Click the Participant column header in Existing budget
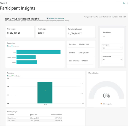 [11, 114]
